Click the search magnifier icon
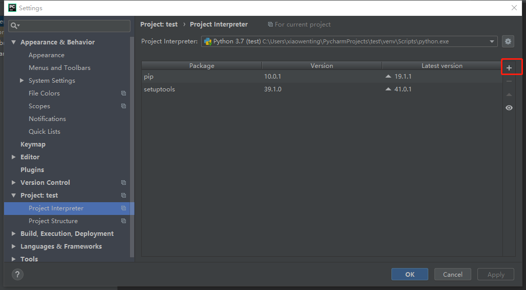The height and width of the screenshot is (290, 526). (15, 26)
